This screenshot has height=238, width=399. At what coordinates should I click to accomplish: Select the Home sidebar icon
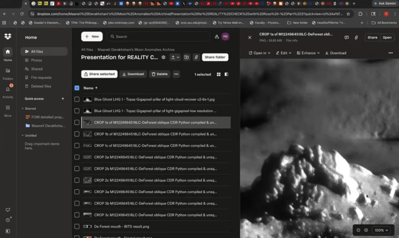pyautogui.click(x=8, y=52)
